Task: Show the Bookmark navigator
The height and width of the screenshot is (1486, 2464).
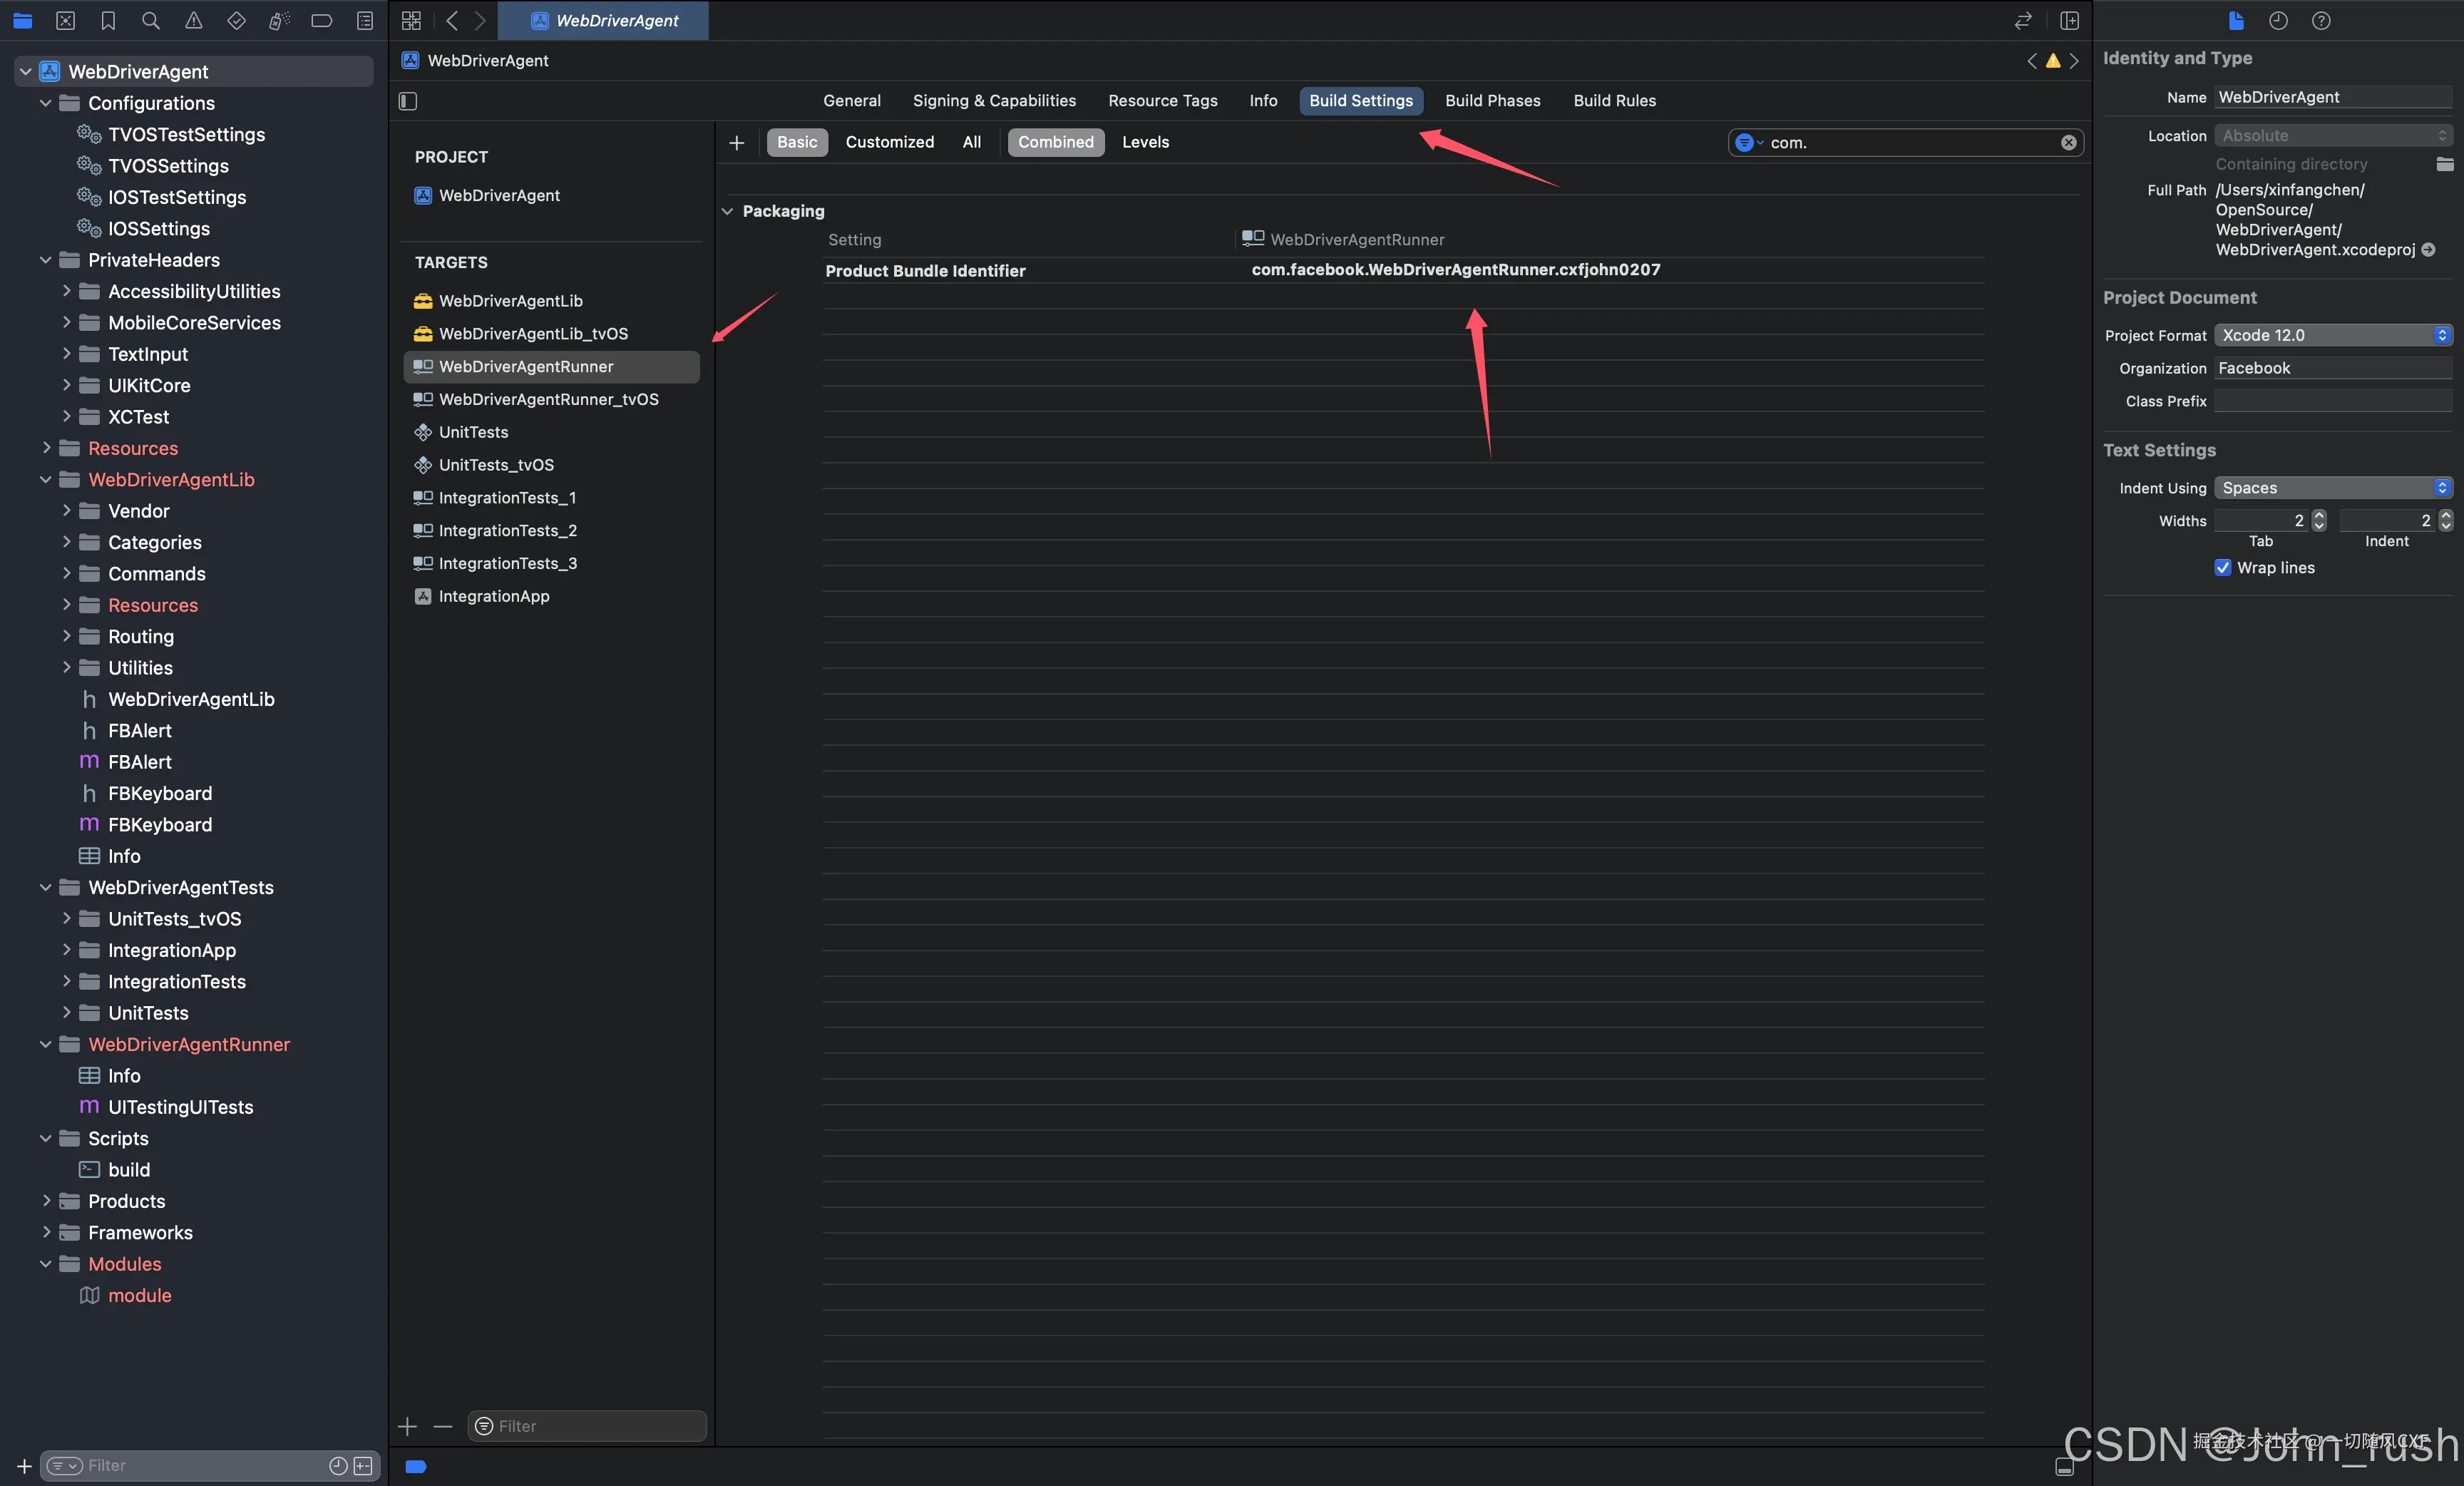Action: [108, 20]
